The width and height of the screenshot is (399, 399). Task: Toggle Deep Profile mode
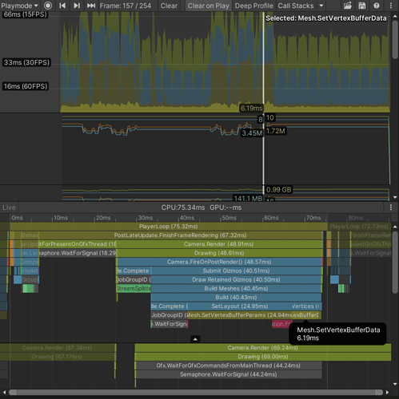point(253,6)
